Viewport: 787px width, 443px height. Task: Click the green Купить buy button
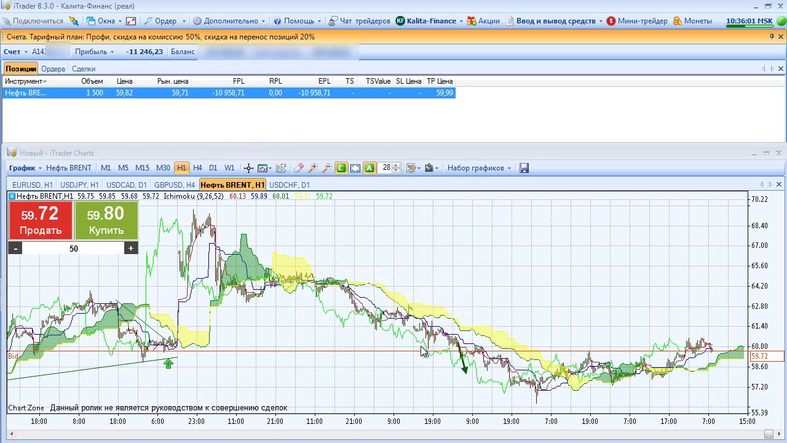tap(106, 221)
